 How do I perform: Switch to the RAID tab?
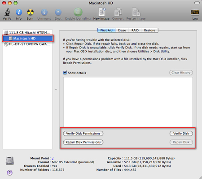(135, 31)
